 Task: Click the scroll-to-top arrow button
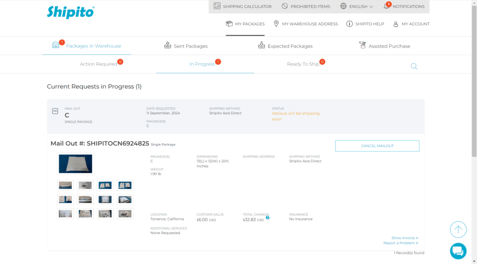tap(458, 230)
